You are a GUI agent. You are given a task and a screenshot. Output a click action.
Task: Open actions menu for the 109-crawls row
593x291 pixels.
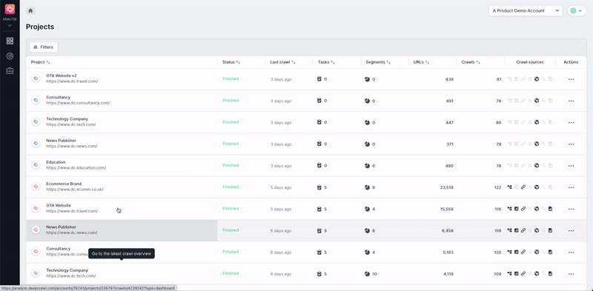point(571,274)
